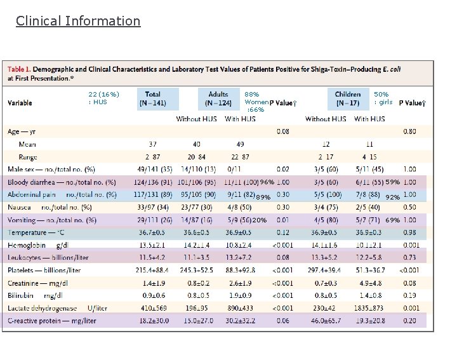Click the 'Children (N=17)' column header
457x343 pixels.
[348, 99]
